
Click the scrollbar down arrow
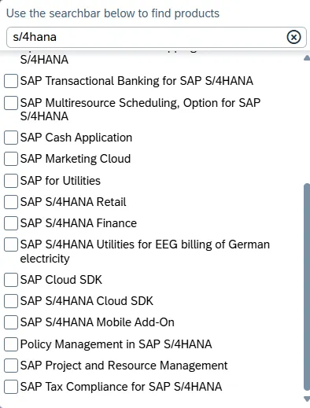pyautogui.click(x=307, y=399)
